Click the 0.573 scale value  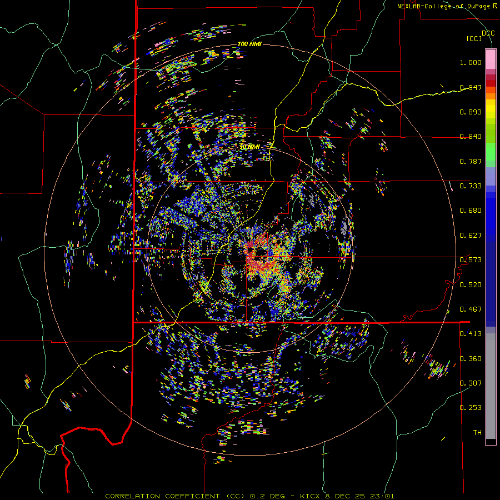tap(471, 260)
